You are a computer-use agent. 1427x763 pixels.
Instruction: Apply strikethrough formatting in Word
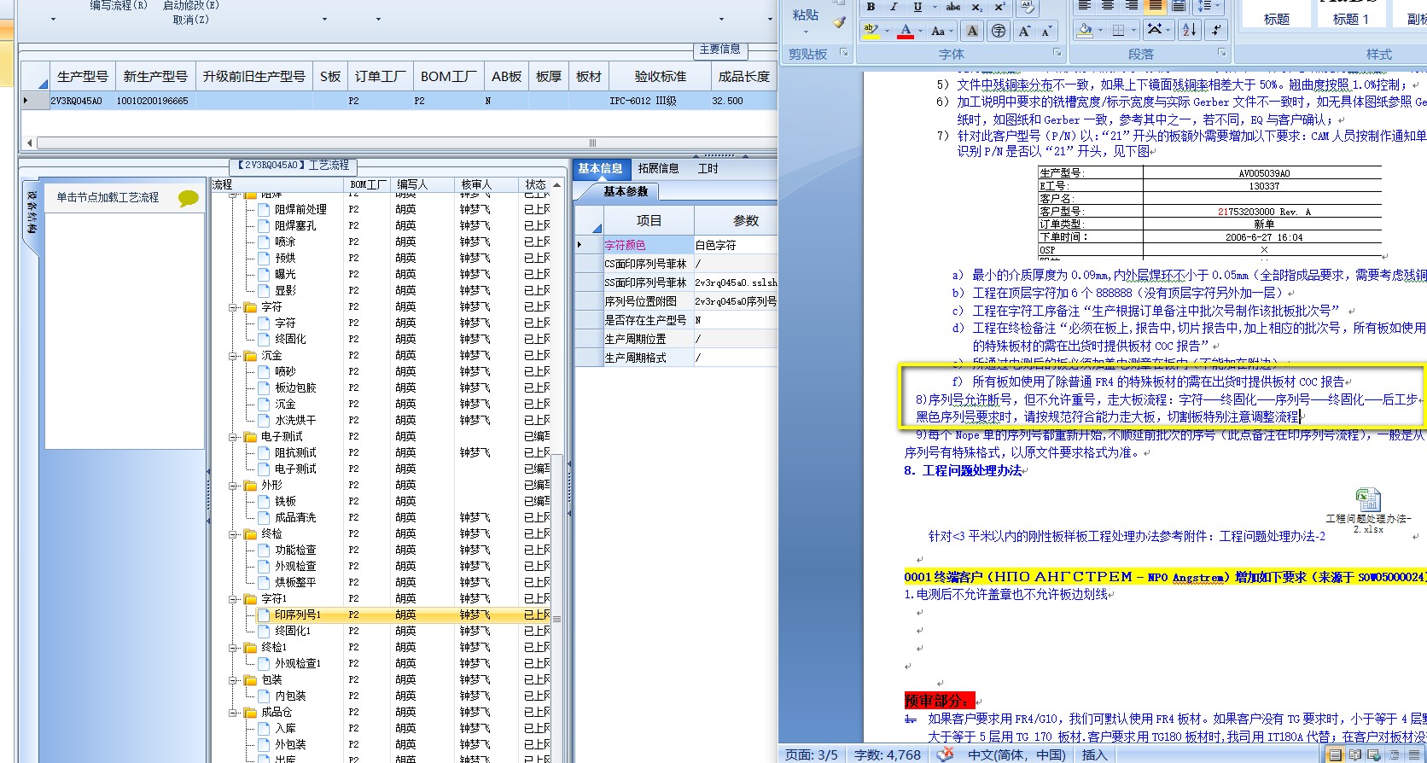953,6
